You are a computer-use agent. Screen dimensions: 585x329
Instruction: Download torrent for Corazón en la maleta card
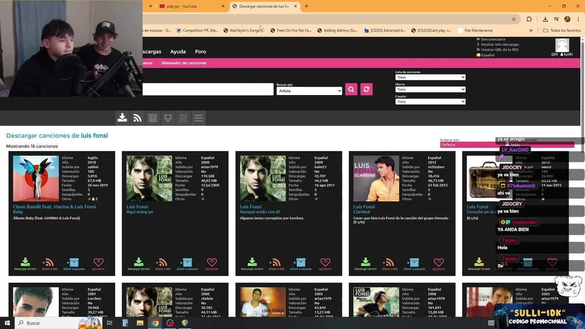tap(479, 264)
